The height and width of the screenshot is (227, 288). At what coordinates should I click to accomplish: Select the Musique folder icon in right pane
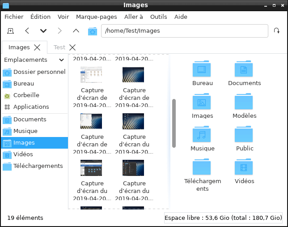tap(202, 134)
